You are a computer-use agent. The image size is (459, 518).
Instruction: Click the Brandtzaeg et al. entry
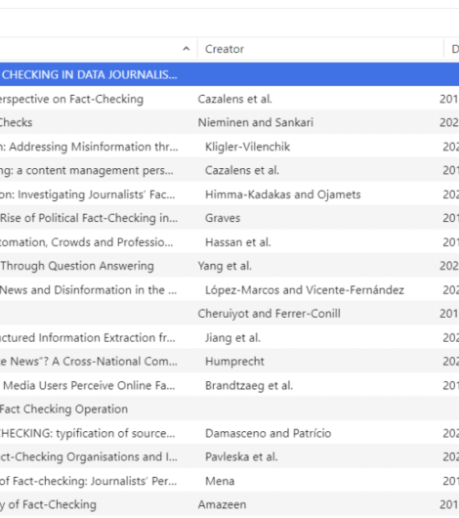(x=229, y=385)
